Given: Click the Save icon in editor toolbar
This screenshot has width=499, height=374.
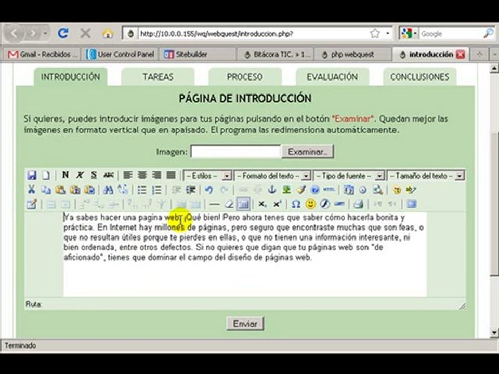Looking at the screenshot, I should pos(32,176).
